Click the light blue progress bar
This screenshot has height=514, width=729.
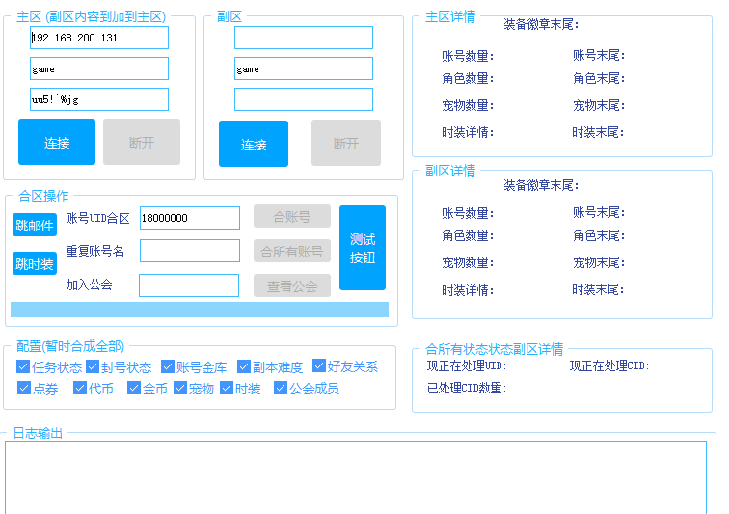pos(200,310)
